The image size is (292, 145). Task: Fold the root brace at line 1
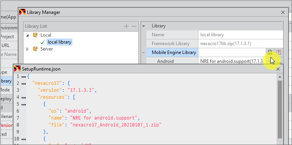click(23, 77)
